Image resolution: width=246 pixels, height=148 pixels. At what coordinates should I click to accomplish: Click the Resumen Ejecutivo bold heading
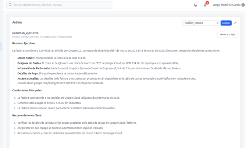coord(24,43)
